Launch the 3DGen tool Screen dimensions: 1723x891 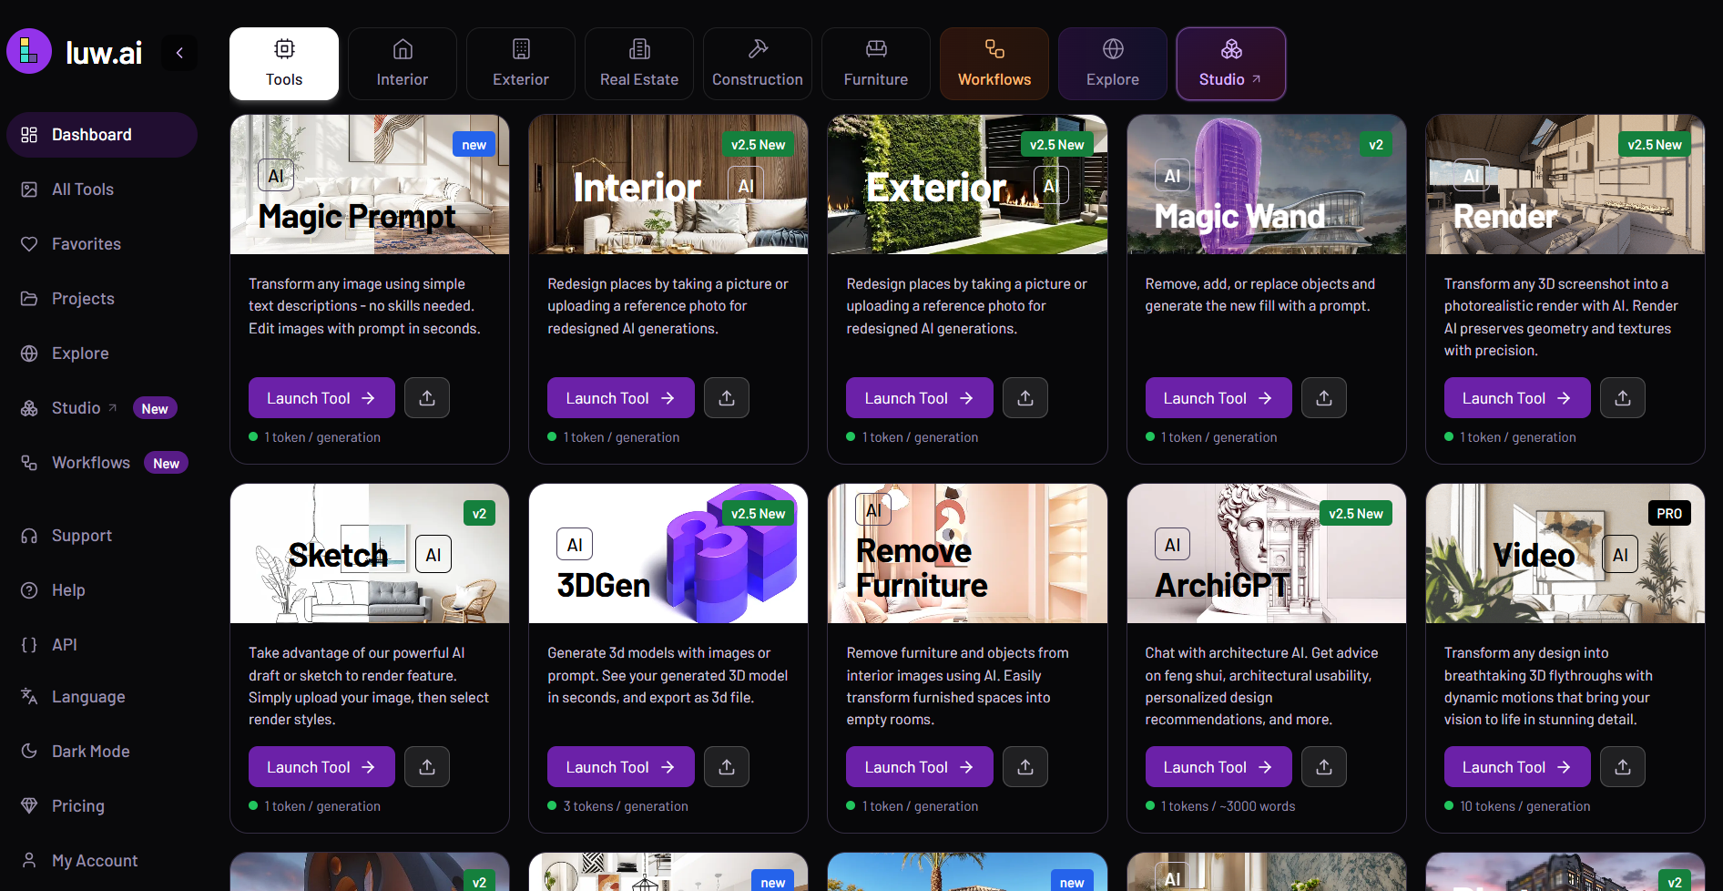click(x=621, y=767)
